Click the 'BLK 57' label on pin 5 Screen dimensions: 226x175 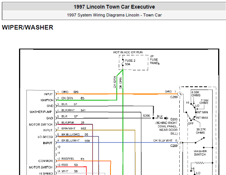pos(69,116)
